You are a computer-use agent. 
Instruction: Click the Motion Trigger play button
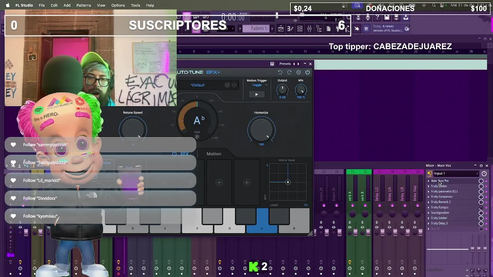tap(257, 95)
